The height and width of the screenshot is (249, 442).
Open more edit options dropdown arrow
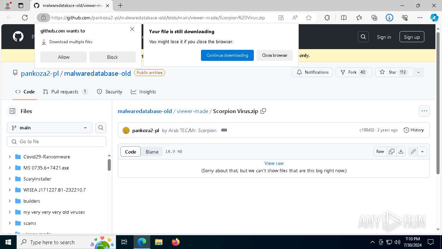click(422, 151)
